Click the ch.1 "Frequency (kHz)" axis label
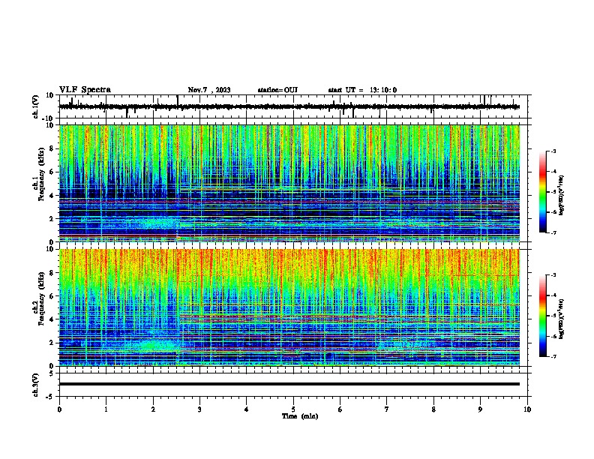Image resolution: width=594 pixels, height=459 pixels. [41, 174]
